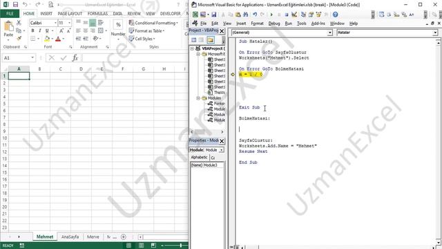Open the Object Browser icon in VBA toolbar
The width and height of the screenshot is (442, 249).
tap(318, 15)
